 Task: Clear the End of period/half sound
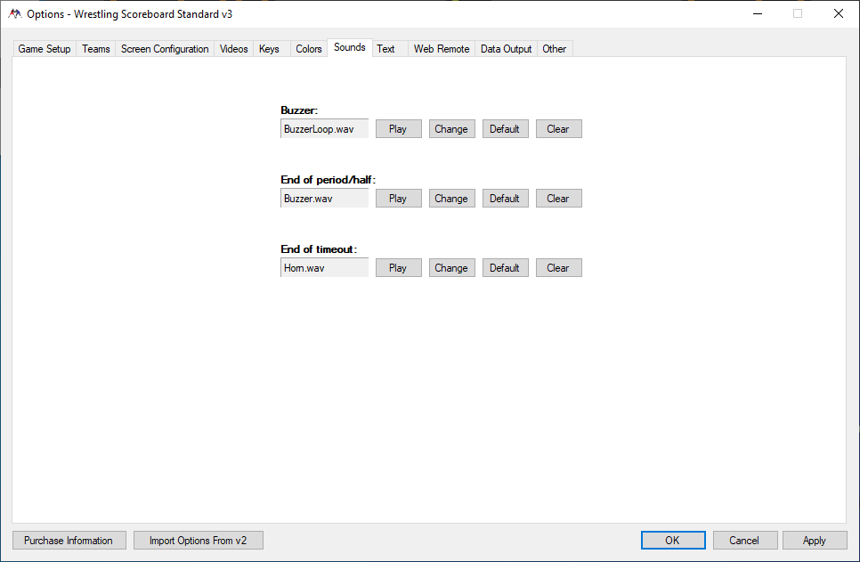tap(558, 199)
